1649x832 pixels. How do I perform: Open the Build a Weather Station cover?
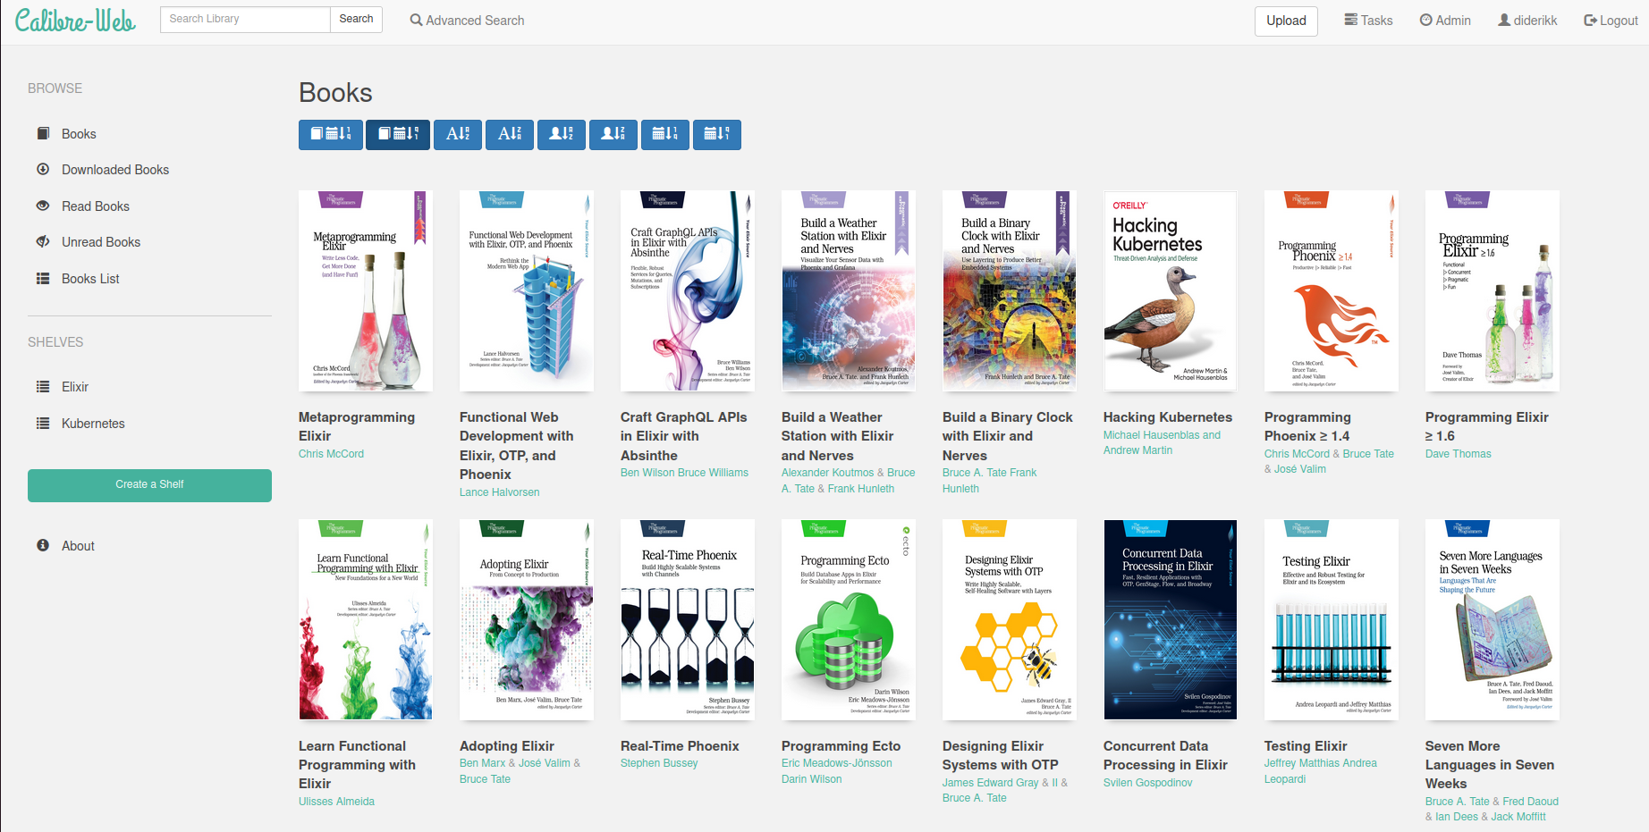click(x=849, y=290)
